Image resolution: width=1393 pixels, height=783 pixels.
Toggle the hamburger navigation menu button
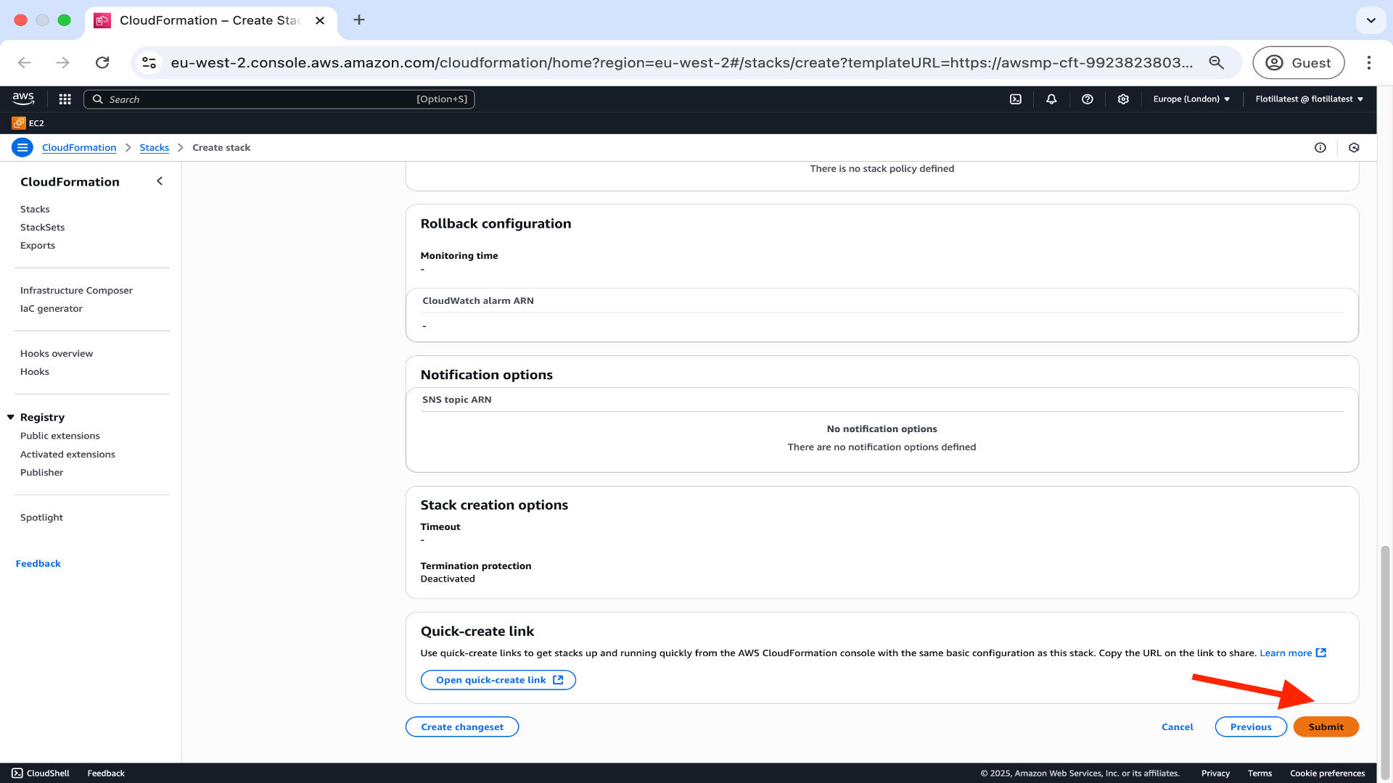[22, 148]
